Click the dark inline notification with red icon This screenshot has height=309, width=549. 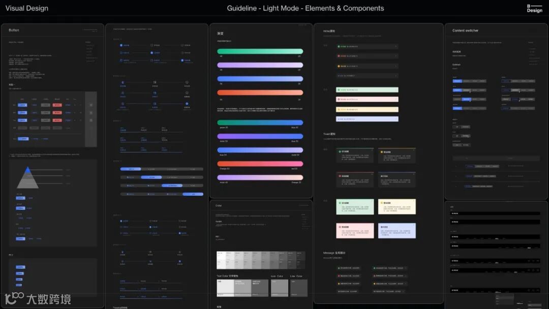(367, 56)
